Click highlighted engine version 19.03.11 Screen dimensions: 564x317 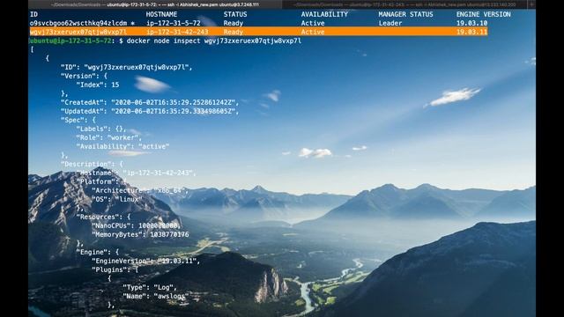(472, 32)
